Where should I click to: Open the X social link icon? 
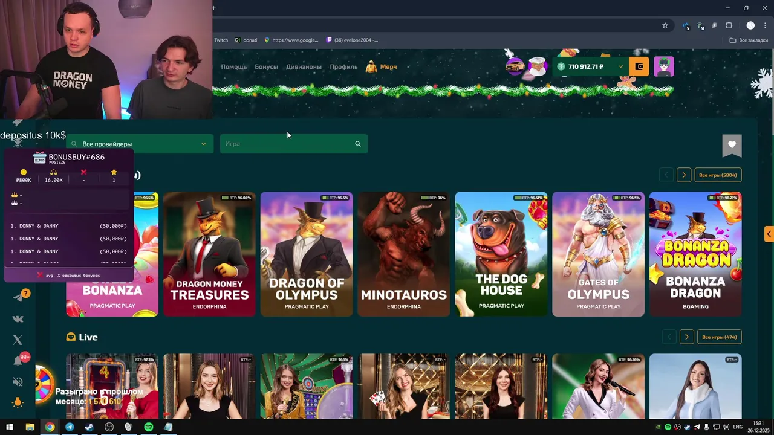point(18,340)
